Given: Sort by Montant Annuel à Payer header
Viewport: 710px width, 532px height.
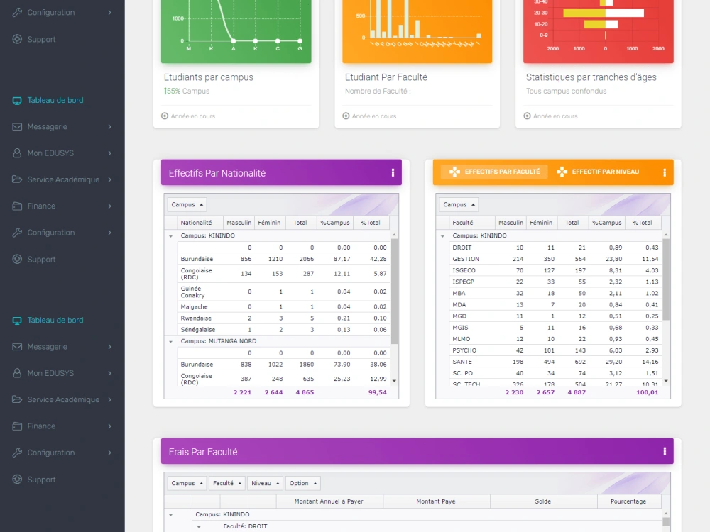Looking at the screenshot, I should point(329,501).
